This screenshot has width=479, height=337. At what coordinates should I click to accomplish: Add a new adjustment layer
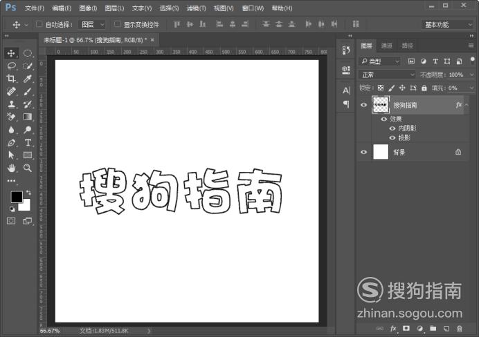[419, 329]
